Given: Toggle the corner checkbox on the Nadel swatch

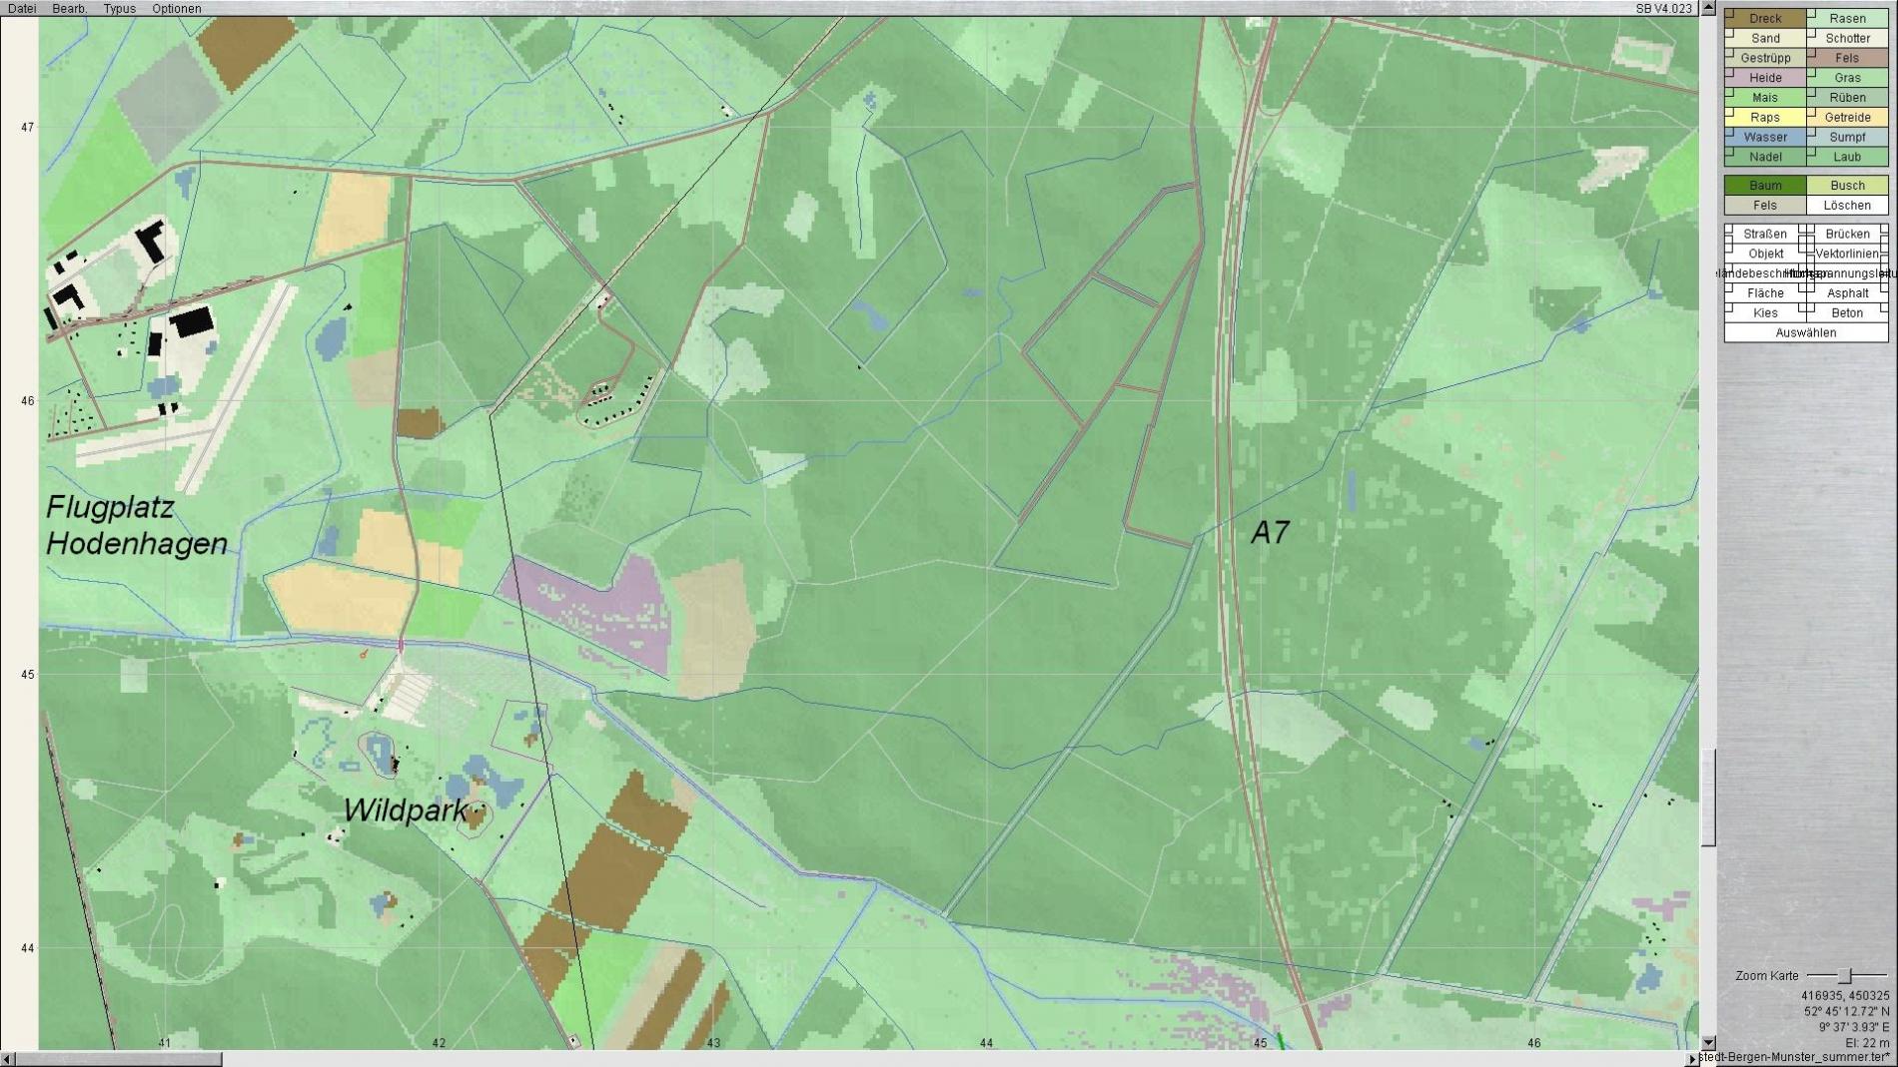Looking at the screenshot, I should 1729,151.
